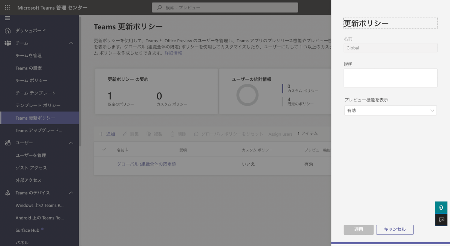The image size is (450, 246).
Task: Click the キャンセル button
Action: (395, 230)
